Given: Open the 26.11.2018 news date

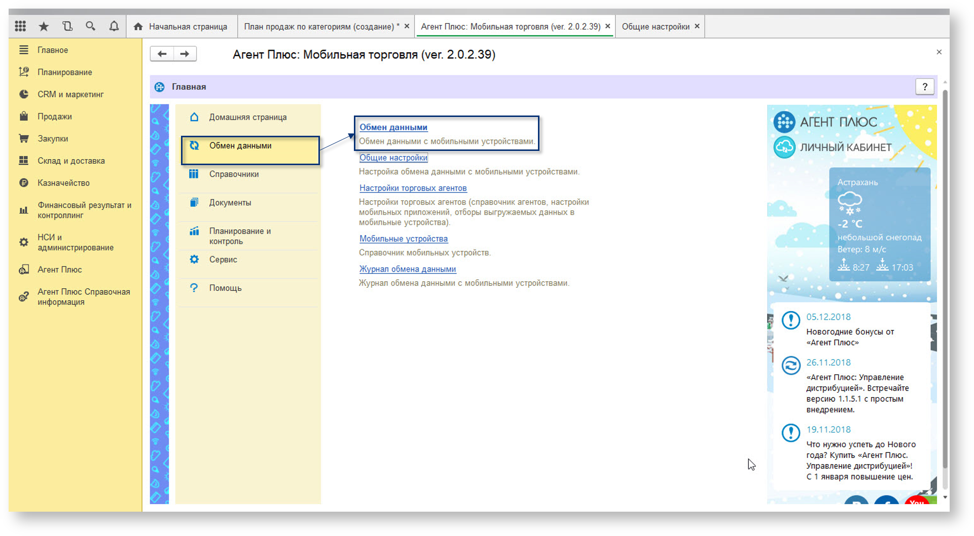Looking at the screenshot, I should [828, 362].
